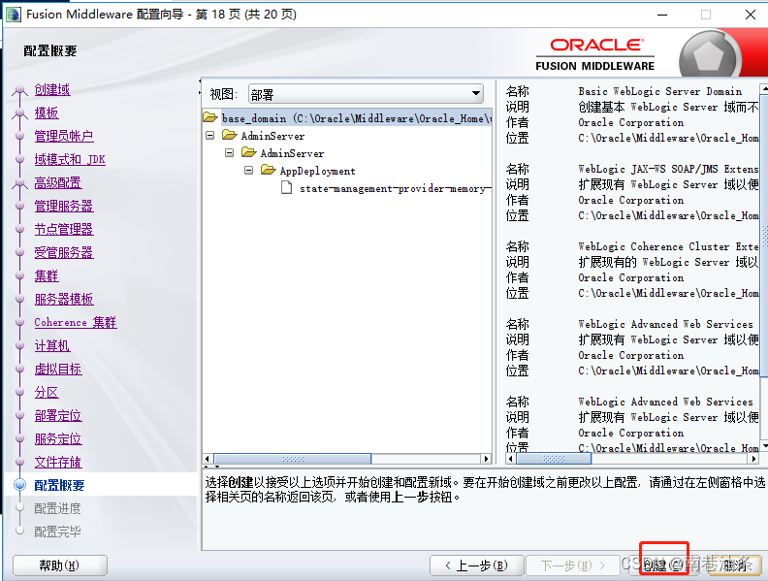Go to 受管服务器 step
Image resolution: width=768 pixels, height=581 pixels.
pyautogui.click(x=64, y=253)
